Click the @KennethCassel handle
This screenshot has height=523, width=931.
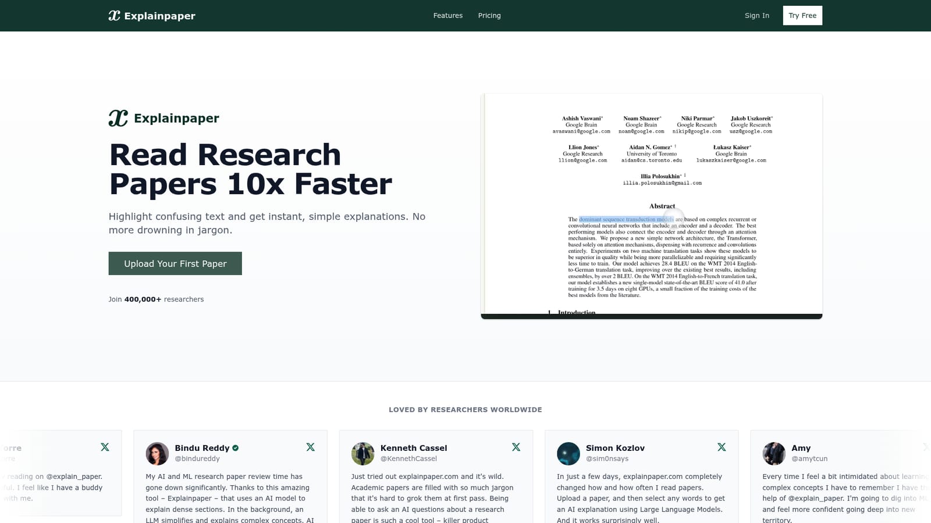pos(408,458)
